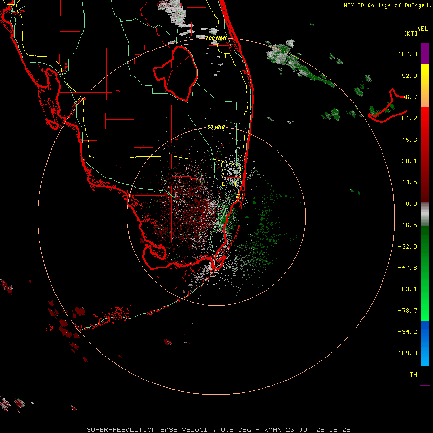Click the 23 JUN 25 date in footer

click(305, 430)
